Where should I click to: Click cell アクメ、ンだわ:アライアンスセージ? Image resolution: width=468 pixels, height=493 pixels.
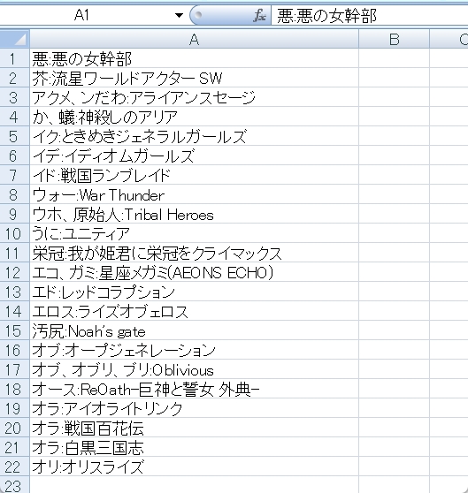click(x=194, y=97)
